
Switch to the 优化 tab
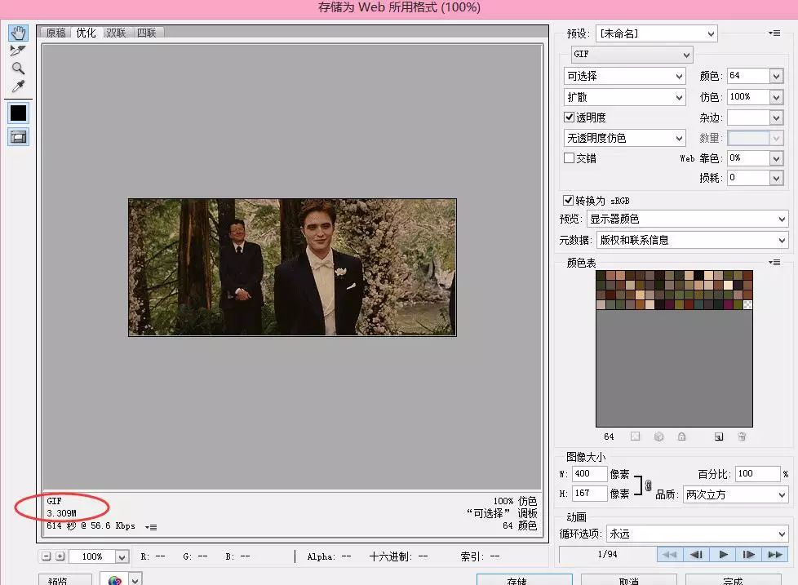[86, 33]
